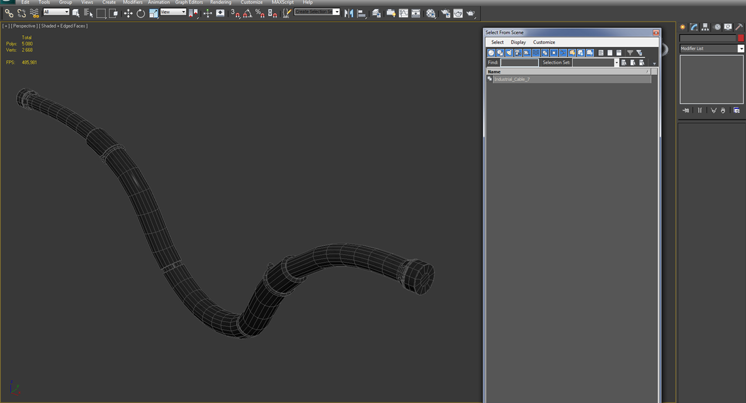This screenshot has width=746, height=403.
Task: Click the Mirror tool
Action: click(x=349, y=13)
